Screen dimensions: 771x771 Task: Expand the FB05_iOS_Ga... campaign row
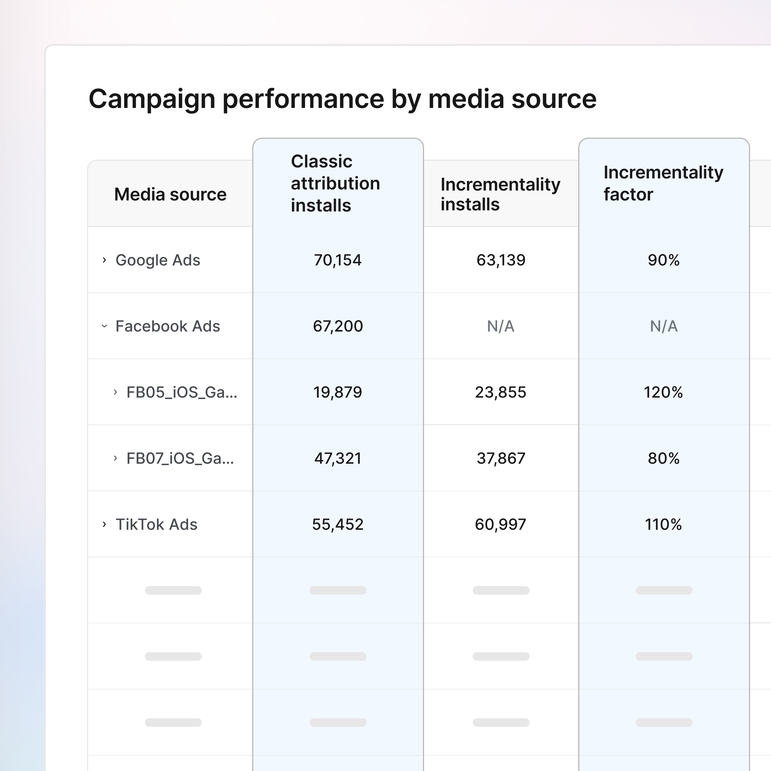(x=115, y=392)
